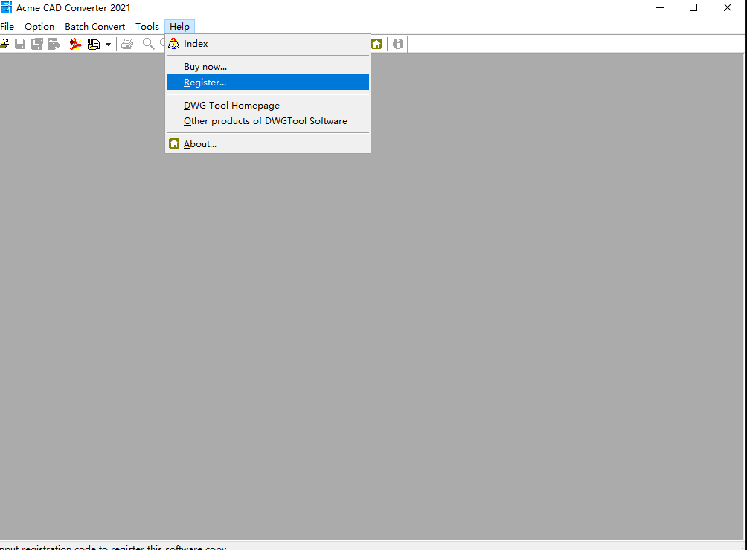Screen dimensions: 747x550
Task: Choose Index in the Help menu
Action: pos(268,44)
